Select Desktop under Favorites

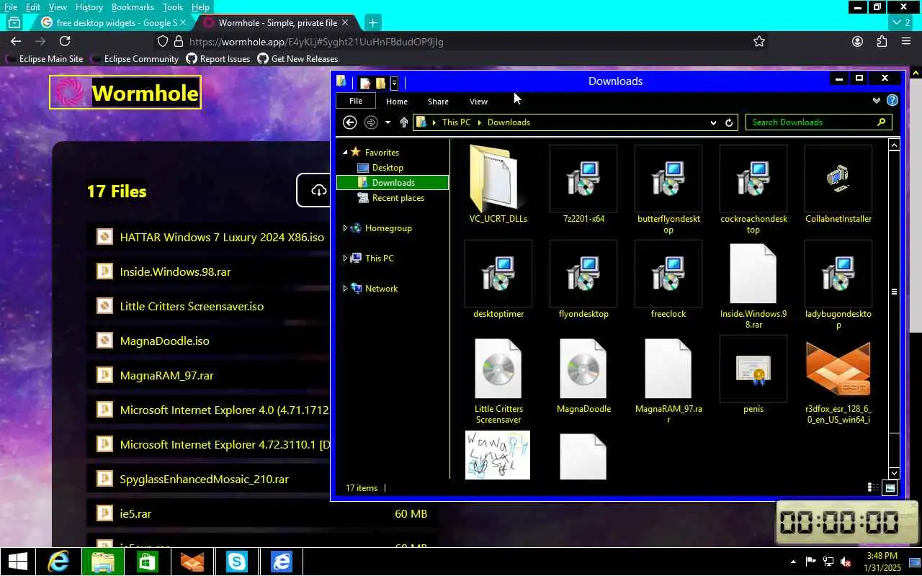(x=388, y=168)
